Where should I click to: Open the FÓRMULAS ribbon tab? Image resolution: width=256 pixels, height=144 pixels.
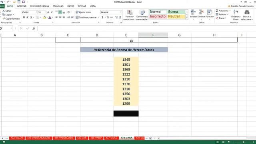58,6
